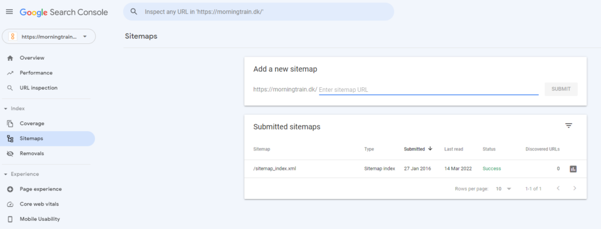Click the Google Search Console logo
This screenshot has width=601, height=229.
tap(63, 12)
